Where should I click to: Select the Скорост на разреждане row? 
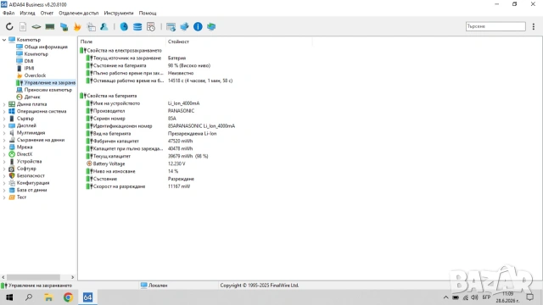138,186
